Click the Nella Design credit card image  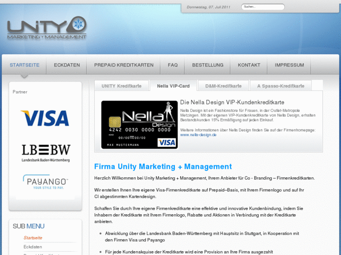coord(139,125)
